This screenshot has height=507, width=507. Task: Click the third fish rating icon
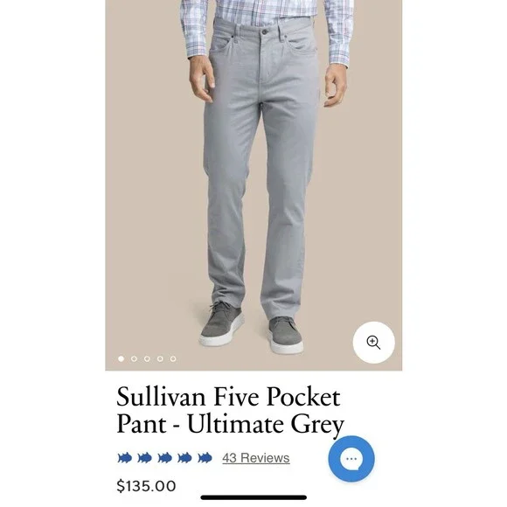coord(164,458)
